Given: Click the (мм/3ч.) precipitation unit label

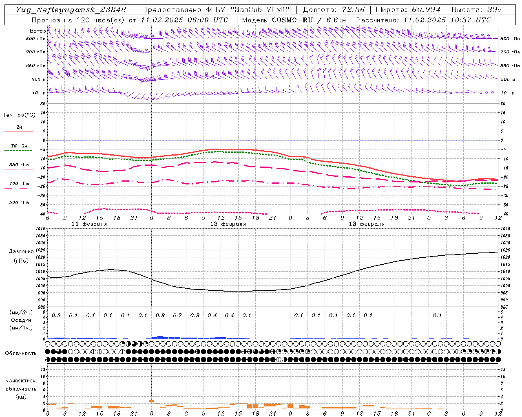Looking at the screenshot, I should click(21, 312).
